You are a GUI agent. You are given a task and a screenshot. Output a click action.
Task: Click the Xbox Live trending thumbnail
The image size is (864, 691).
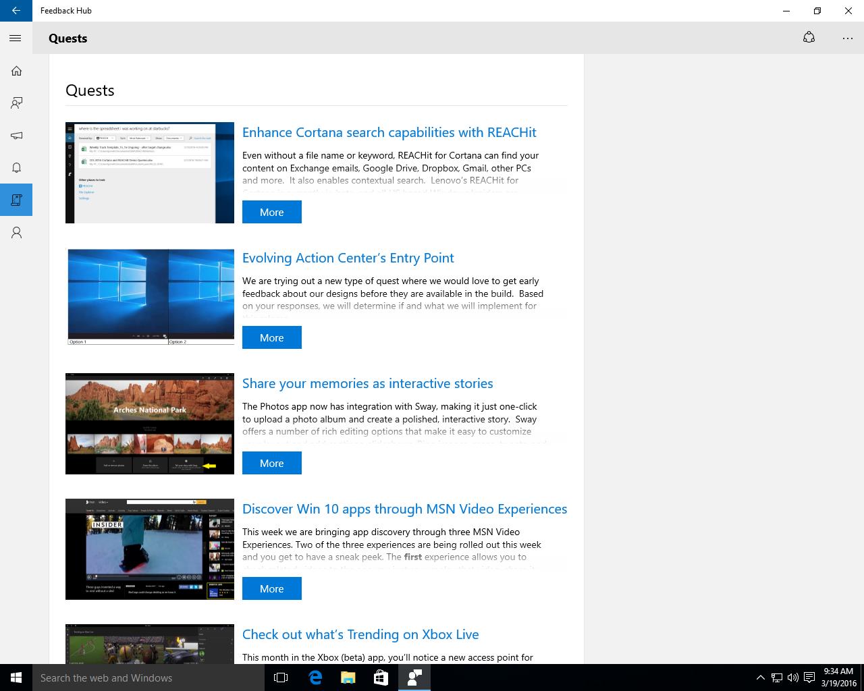click(x=150, y=644)
